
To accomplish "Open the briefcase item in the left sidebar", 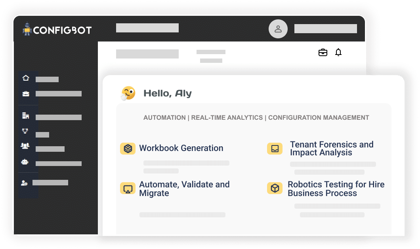I will pos(26,94).
